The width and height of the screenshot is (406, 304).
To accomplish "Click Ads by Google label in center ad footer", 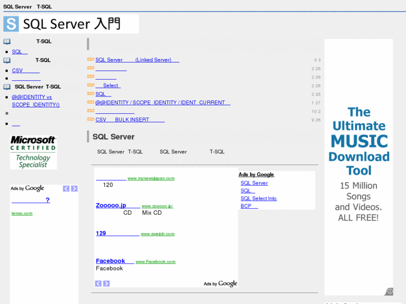I will (221, 283).
